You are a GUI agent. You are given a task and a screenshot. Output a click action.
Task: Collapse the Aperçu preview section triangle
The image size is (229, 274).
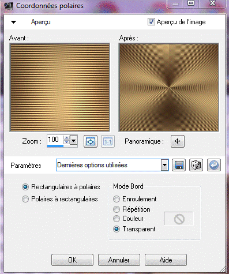(x=13, y=22)
